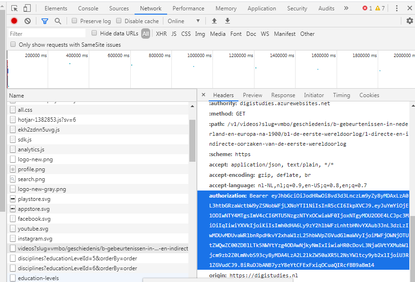Open the Cookies tab of request details
The width and height of the screenshot is (415, 282).
coord(369,95)
